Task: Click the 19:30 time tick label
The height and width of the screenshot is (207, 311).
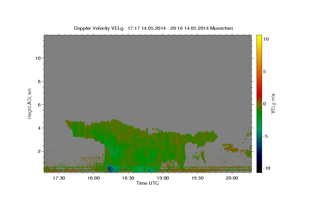Action: pos(197,178)
